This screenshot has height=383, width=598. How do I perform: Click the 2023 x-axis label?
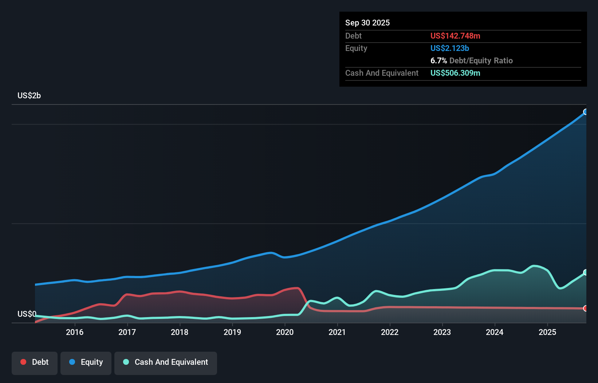pos(442,332)
